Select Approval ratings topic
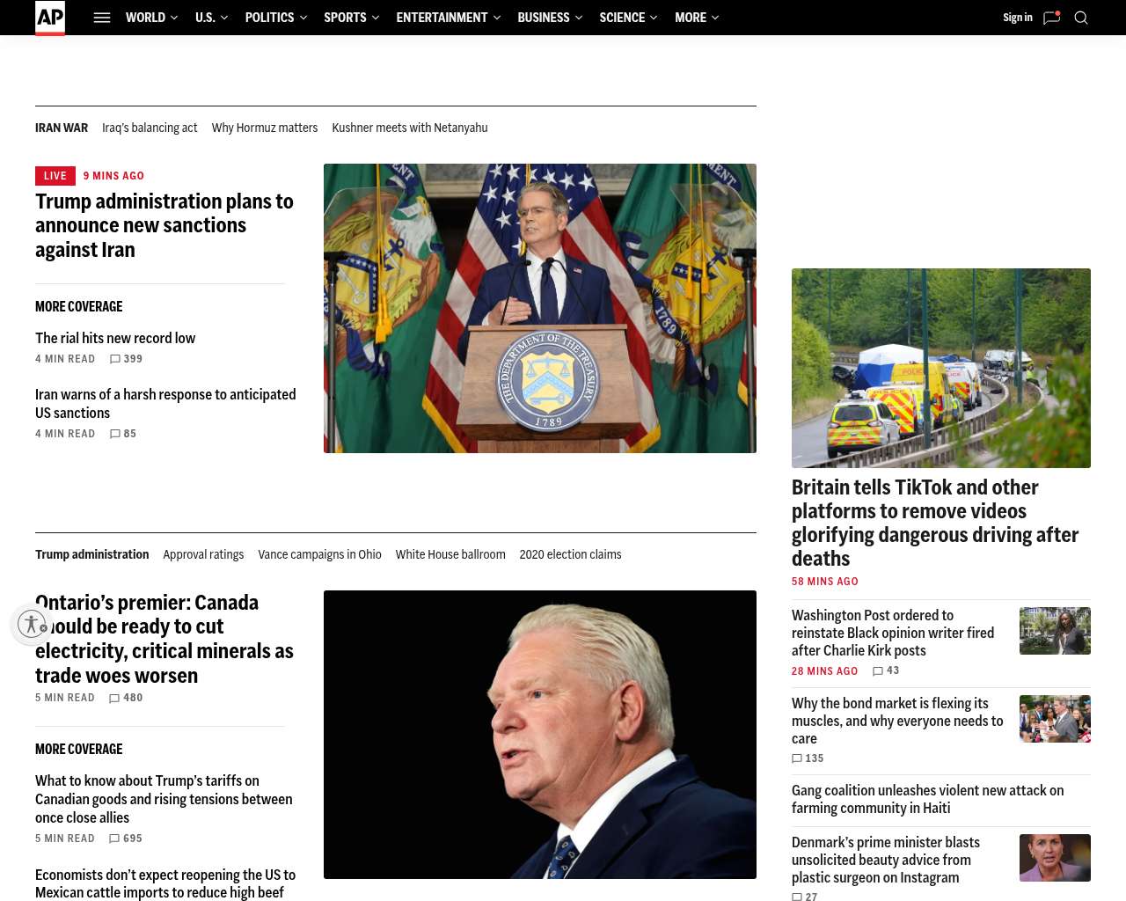 203,554
